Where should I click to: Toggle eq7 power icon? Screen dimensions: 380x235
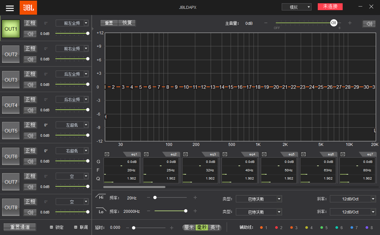click(x=343, y=154)
